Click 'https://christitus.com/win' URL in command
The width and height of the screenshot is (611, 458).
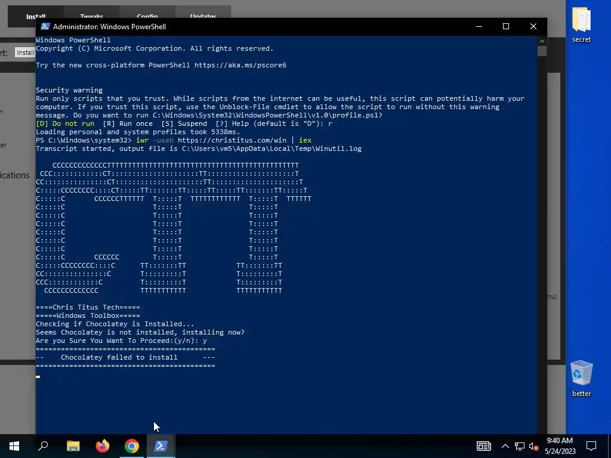pos(232,140)
